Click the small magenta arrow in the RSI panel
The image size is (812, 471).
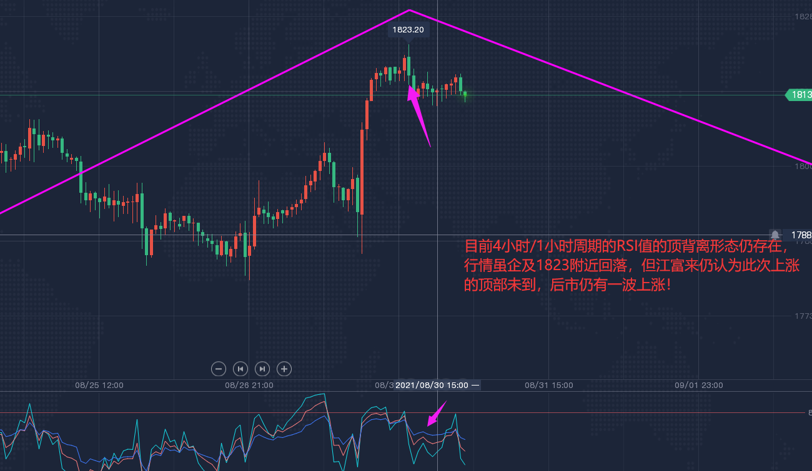(437, 414)
